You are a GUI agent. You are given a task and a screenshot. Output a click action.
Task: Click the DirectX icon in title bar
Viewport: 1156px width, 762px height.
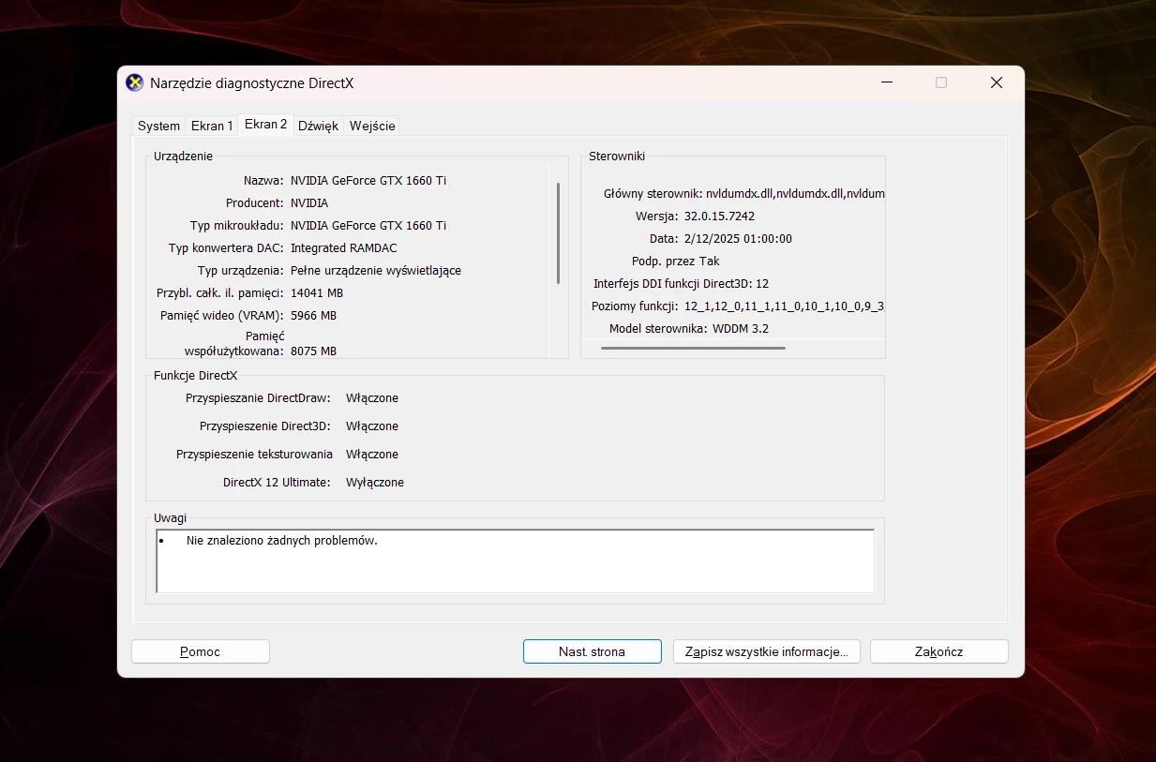135,82
